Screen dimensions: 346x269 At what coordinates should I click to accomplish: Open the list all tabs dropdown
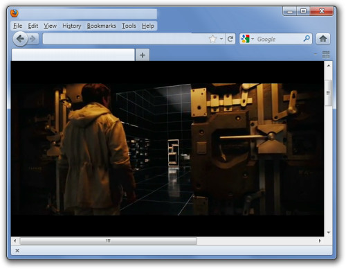coord(316,55)
